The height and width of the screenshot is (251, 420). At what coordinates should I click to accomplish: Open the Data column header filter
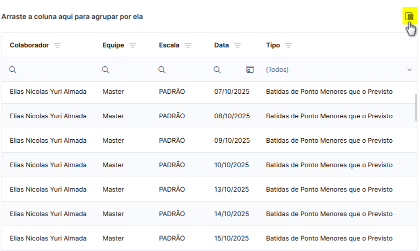point(237,45)
